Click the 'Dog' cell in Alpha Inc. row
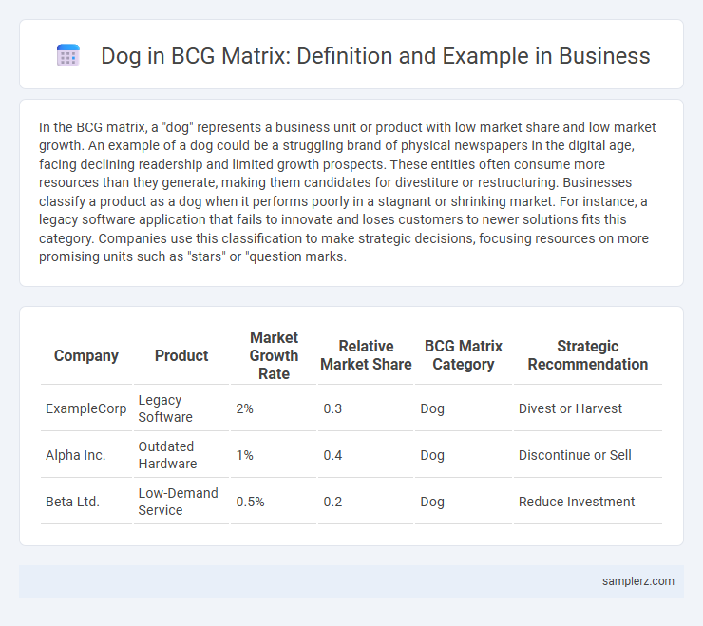703x626 pixels. 464,455
